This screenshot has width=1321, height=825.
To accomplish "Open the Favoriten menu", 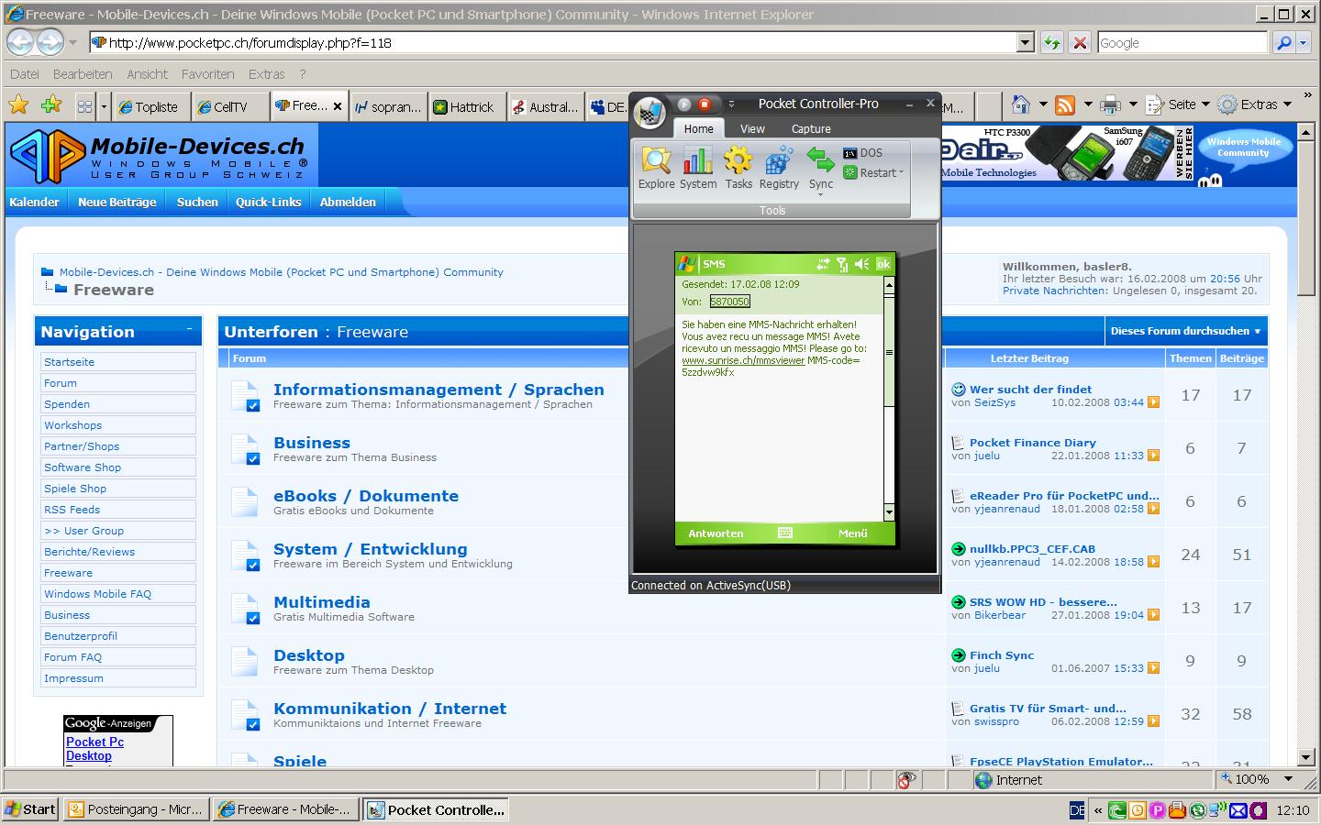I will (x=207, y=74).
